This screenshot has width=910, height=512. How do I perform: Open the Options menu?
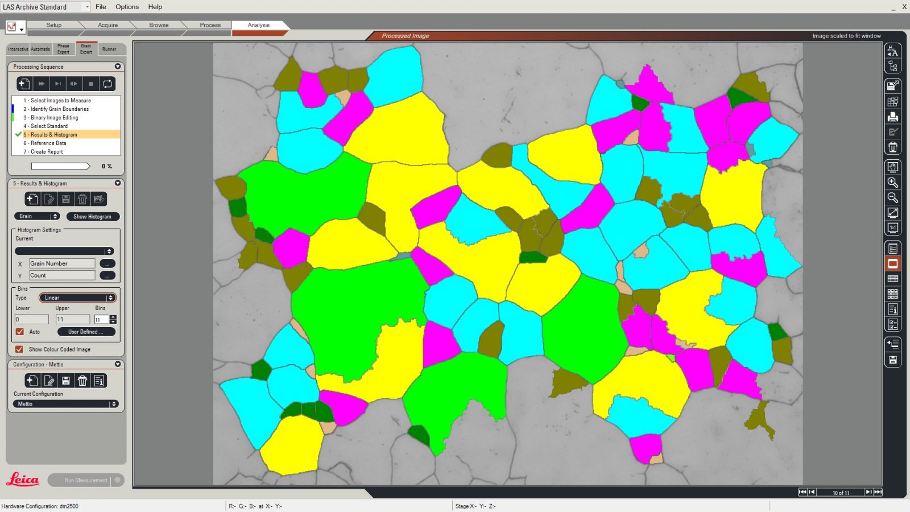[x=127, y=7]
